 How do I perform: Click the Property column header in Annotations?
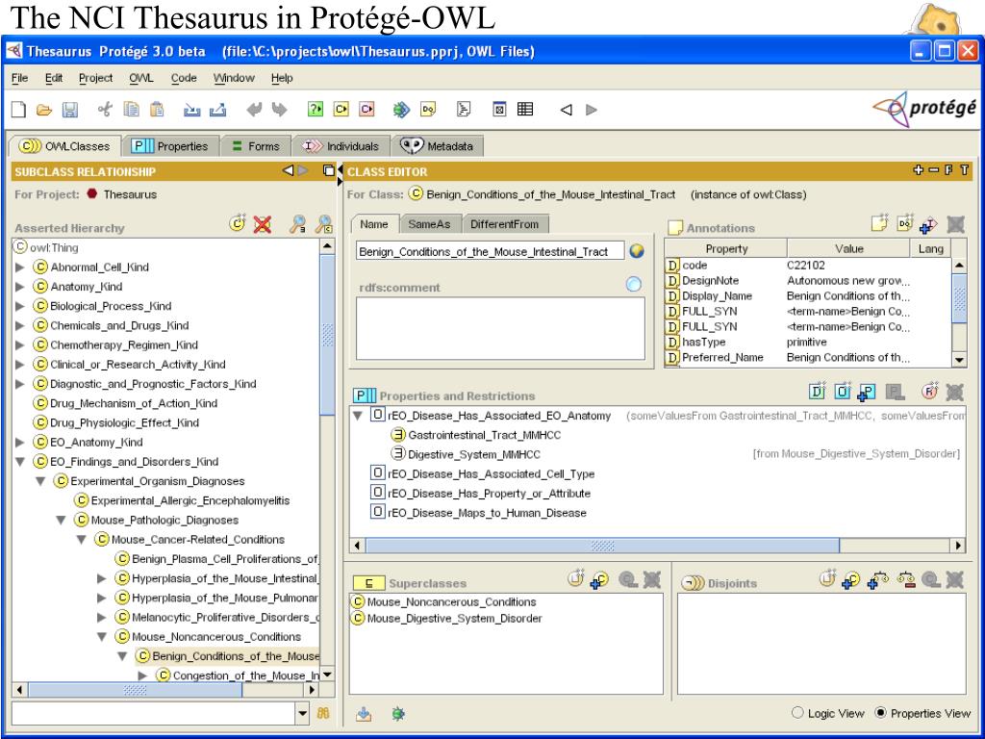(x=726, y=249)
